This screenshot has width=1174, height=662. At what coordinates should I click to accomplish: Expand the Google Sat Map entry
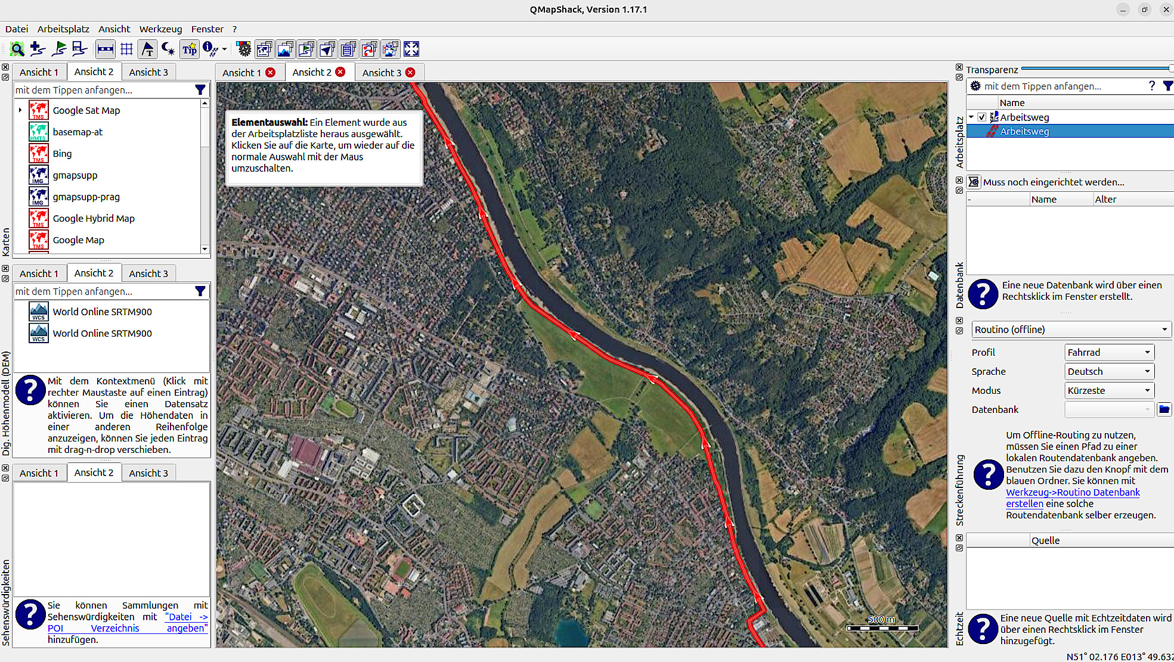20,110
